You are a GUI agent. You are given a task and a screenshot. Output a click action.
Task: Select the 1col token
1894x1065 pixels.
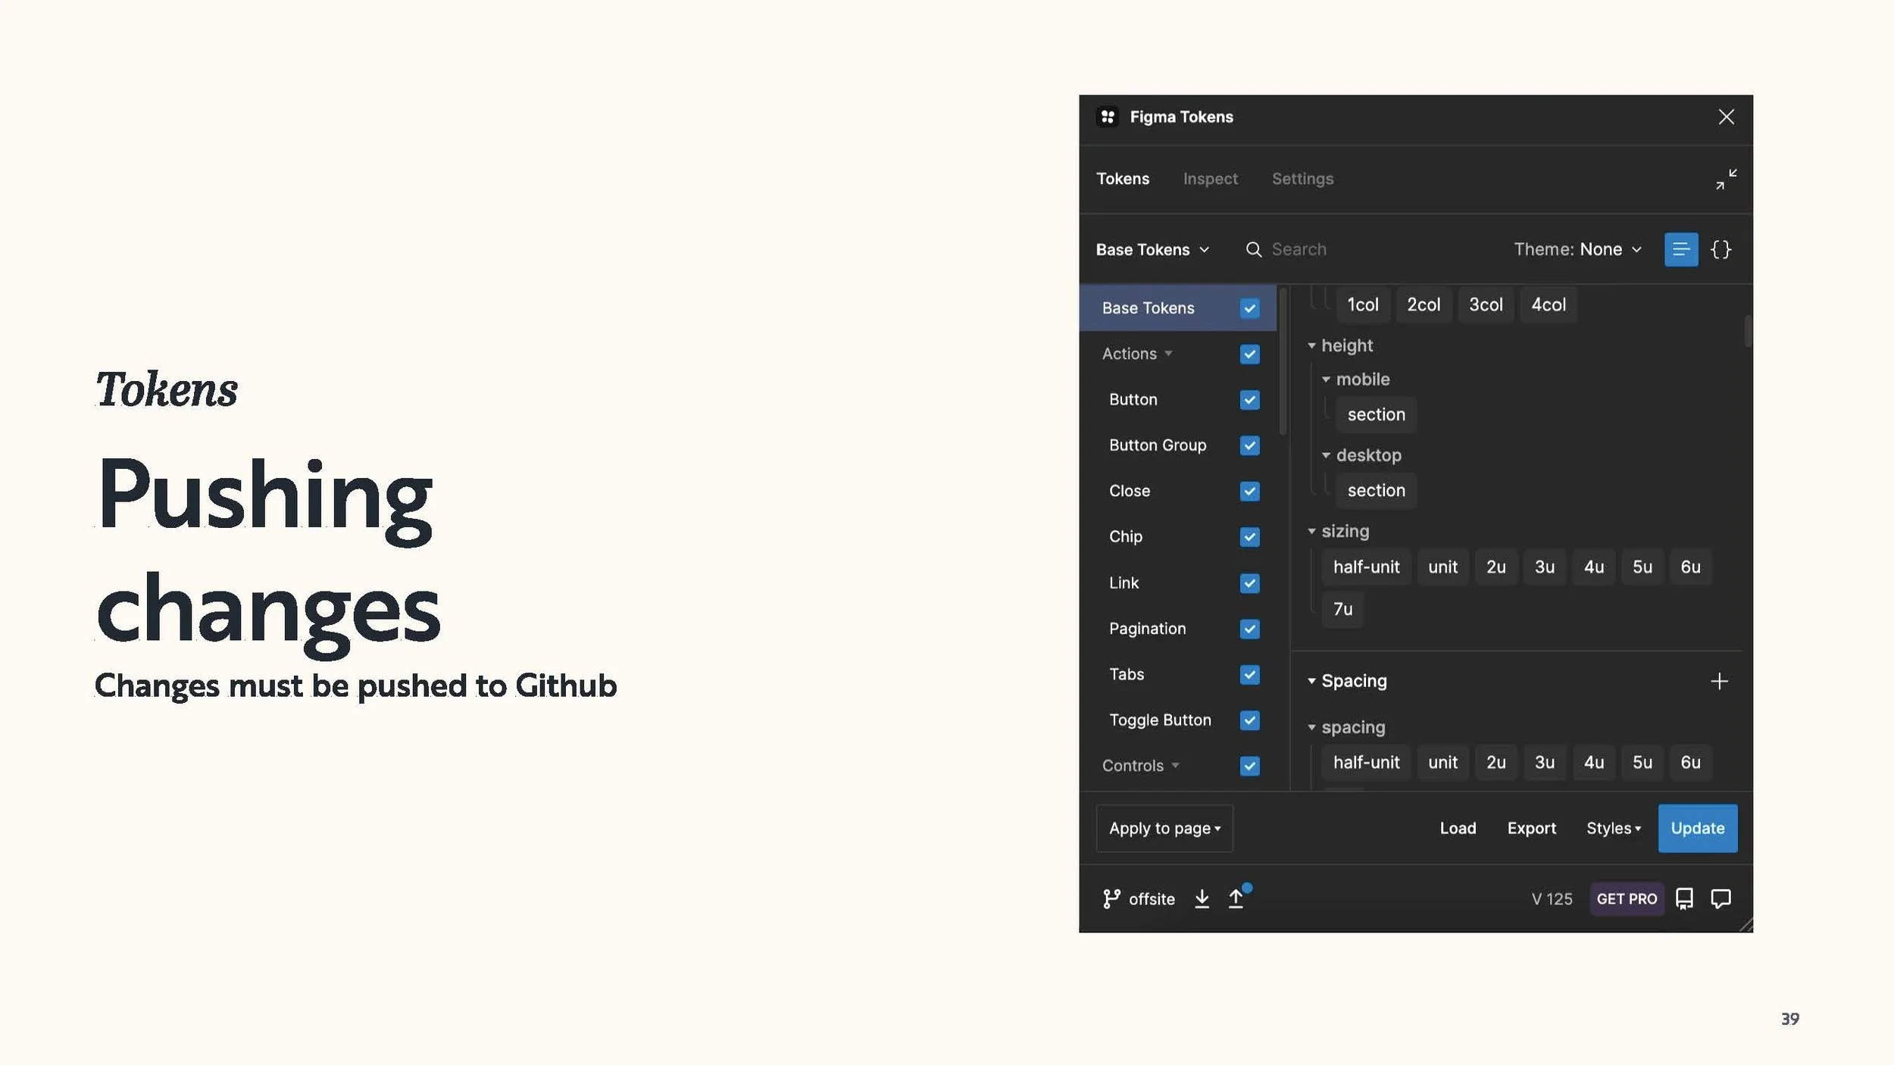pyautogui.click(x=1362, y=305)
